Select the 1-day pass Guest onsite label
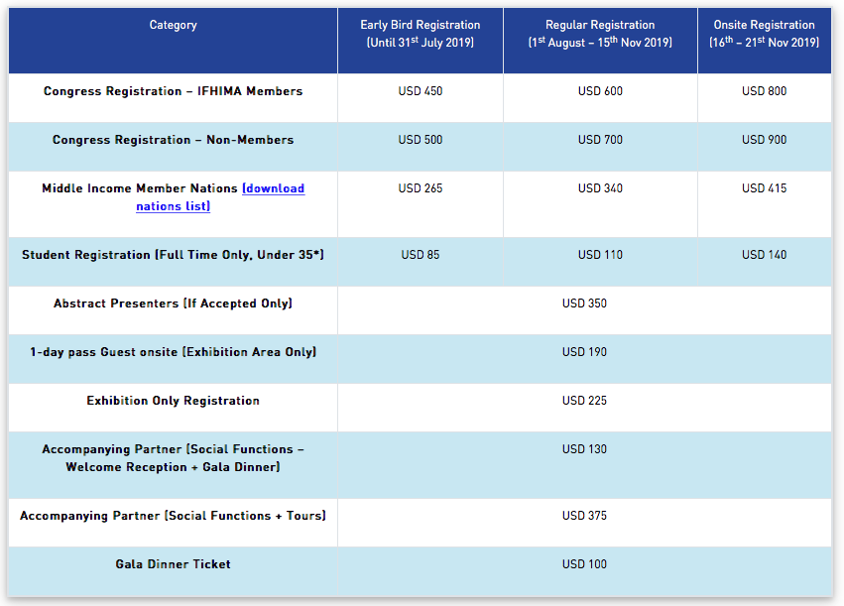Image resolution: width=844 pixels, height=606 pixels. pyautogui.click(x=173, y=352)
